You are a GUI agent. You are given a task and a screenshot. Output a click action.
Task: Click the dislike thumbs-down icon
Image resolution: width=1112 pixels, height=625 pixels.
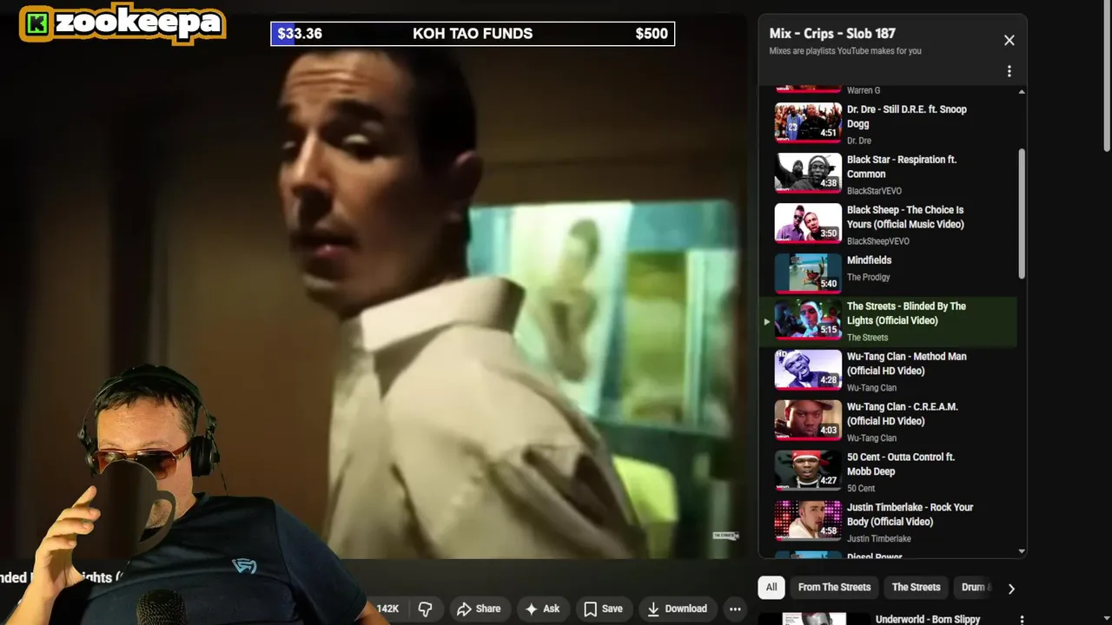(x=425, y=609)
